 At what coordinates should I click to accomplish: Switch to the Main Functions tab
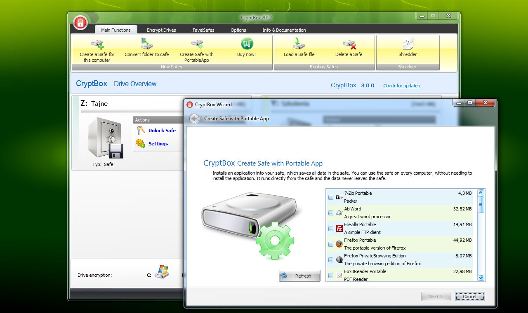tap(116, 30)
